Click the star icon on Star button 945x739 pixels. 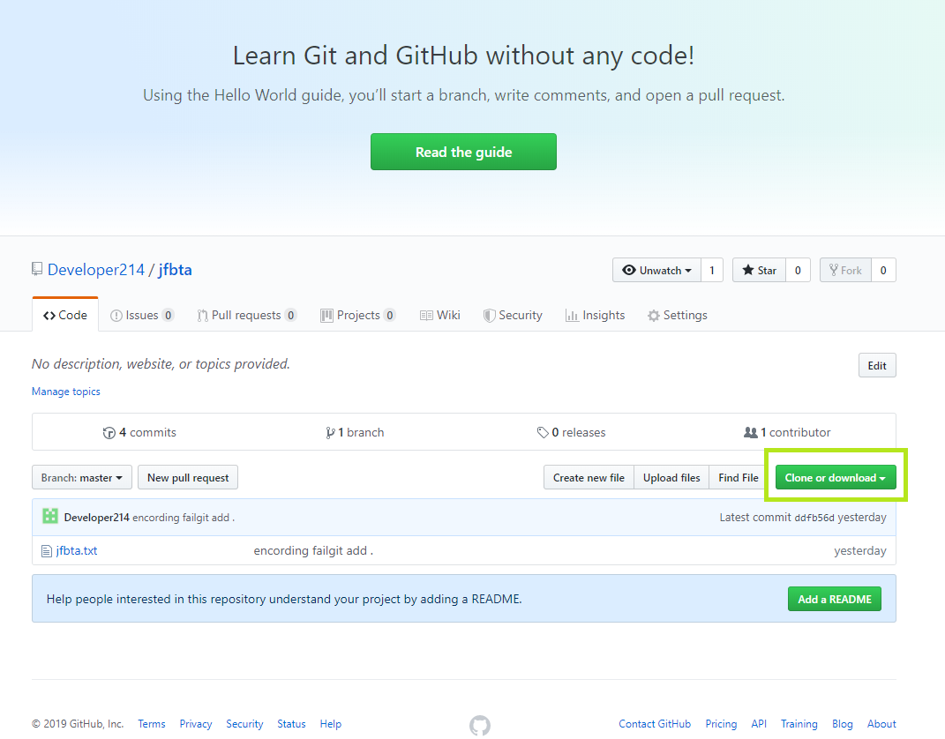pyautogui.click(x=748, y=270)
